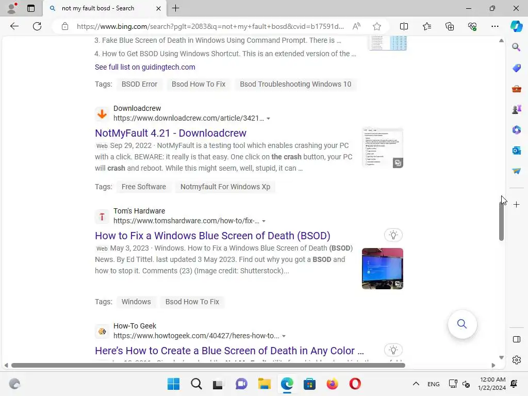Open taskbar Search

click(x=196, y=384)
